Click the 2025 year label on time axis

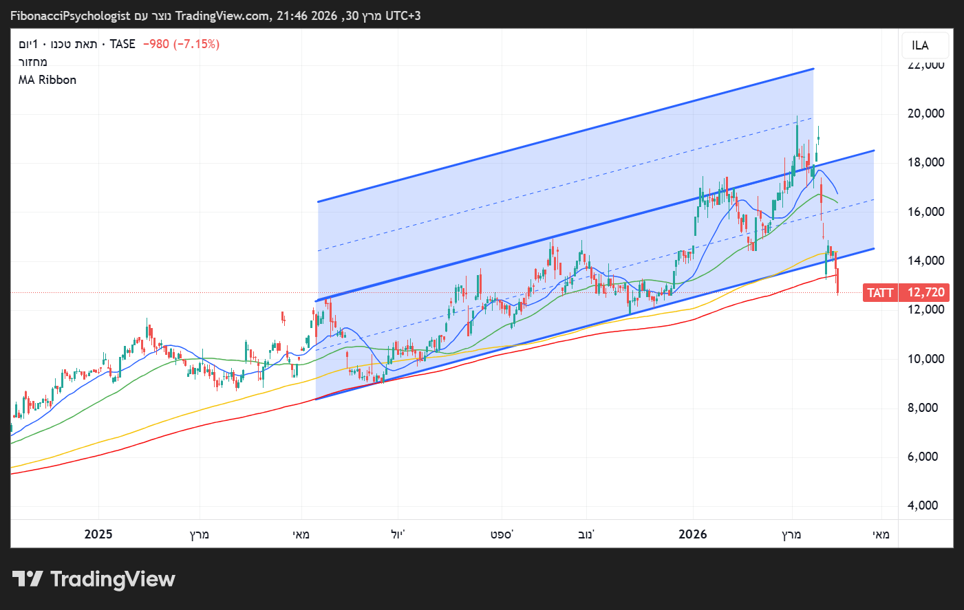click(x=98, y=534)
